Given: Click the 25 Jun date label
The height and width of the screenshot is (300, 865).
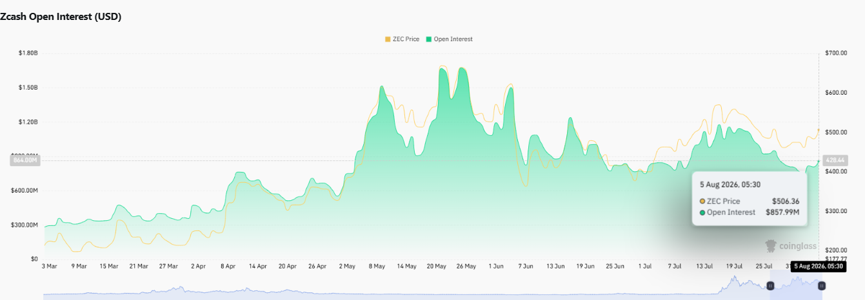Looking at the screenshot, I should click(615, 266).
